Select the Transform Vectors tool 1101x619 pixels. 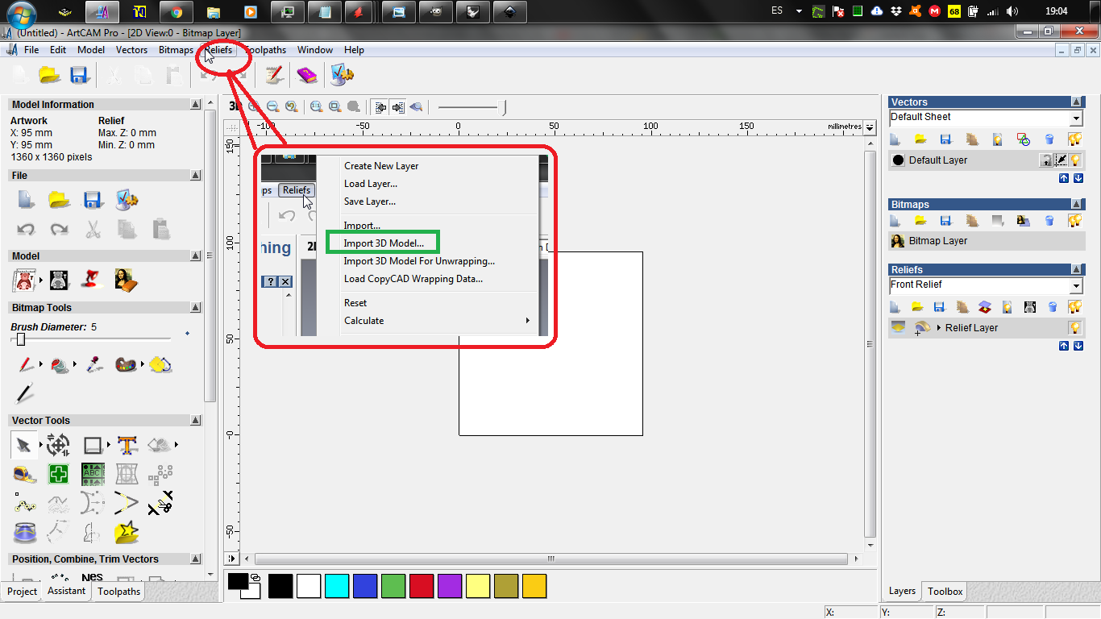coord(58,445)
